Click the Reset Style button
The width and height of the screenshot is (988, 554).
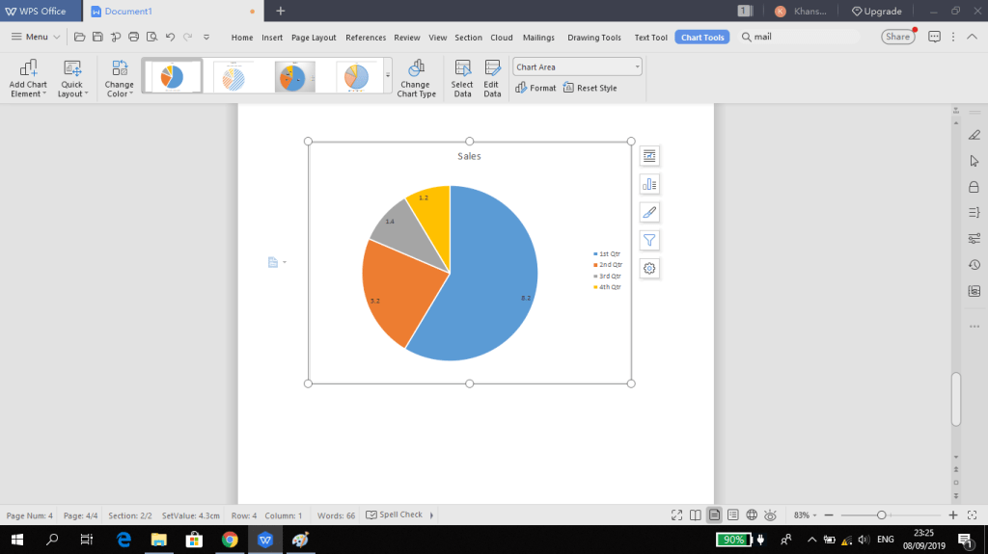coord(590,88)
